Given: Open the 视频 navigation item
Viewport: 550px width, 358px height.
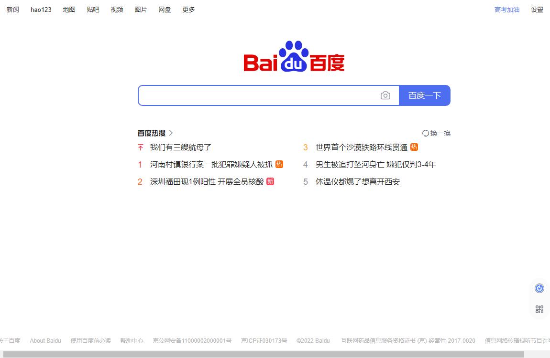Looking at the screenshot, I should click(117, 10).
